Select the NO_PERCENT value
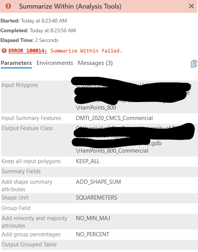The image size is (198, 252). pyautogui.click(x=92, y=234)
